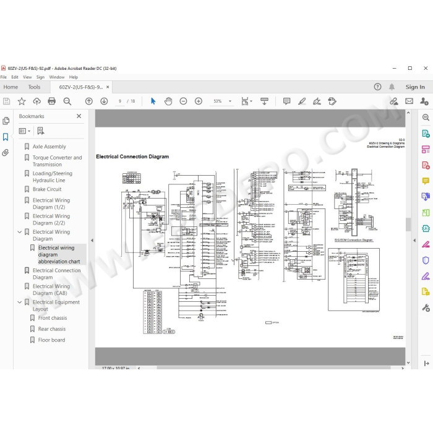Zoom in with plus button
Viewport: 433px width, 433px height.
pyautogui.click(x=199, y=101)
